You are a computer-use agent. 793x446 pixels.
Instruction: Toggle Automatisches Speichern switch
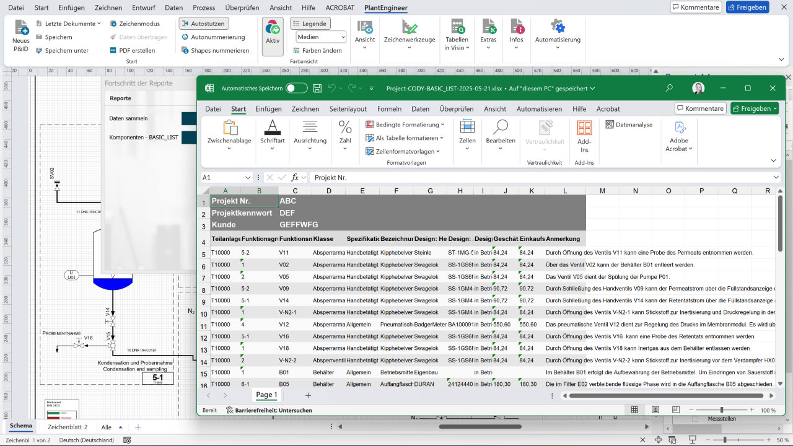click(296, 88)
